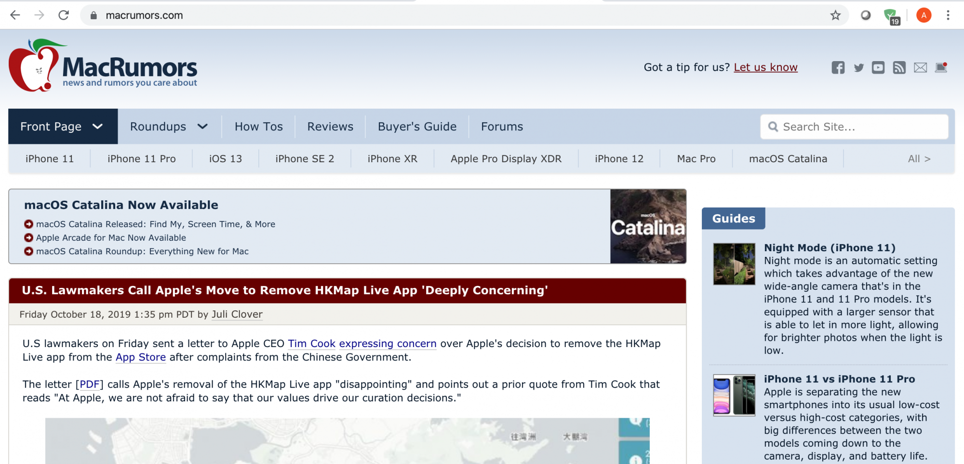Click the gray circular extension icon
Image resolution: width=964 pixels, height=464 pixels.
(866, 15)
